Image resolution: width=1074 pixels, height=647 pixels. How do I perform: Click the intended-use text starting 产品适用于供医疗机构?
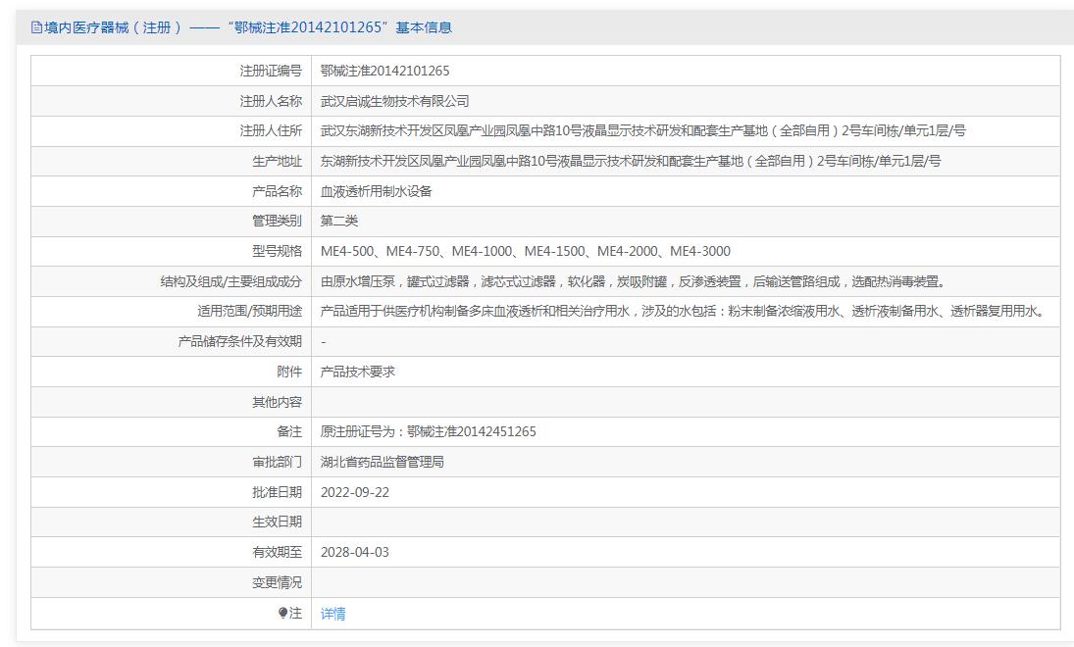685,312
